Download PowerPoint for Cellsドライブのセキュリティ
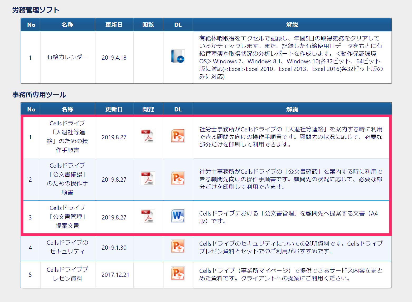The image size is (412, 302). pyautogui.click(x=178, y=246)
